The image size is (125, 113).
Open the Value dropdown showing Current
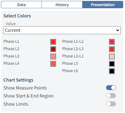tap(62, 30)
